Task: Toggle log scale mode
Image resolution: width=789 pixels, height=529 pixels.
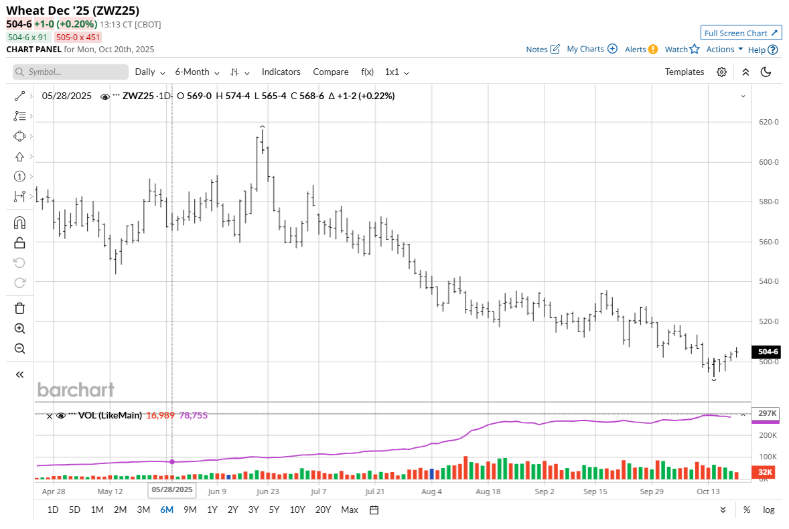Action: [768, 510]
